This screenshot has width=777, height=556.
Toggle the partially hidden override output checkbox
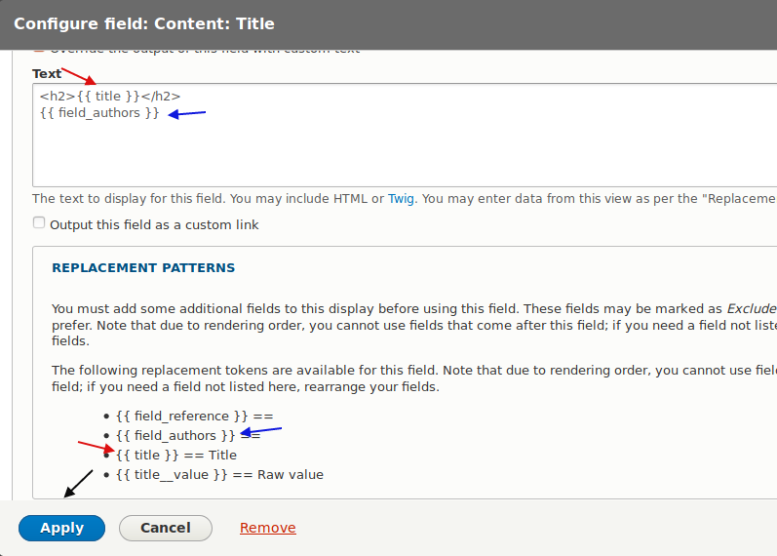(x=39, y=49)
